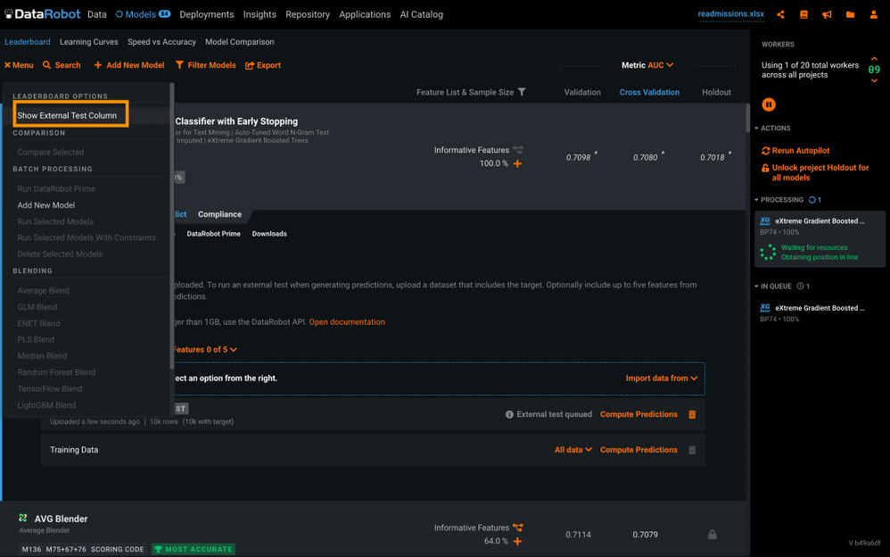Increase worker count with up arrow
890x557 pixels.
pos(874,59)
